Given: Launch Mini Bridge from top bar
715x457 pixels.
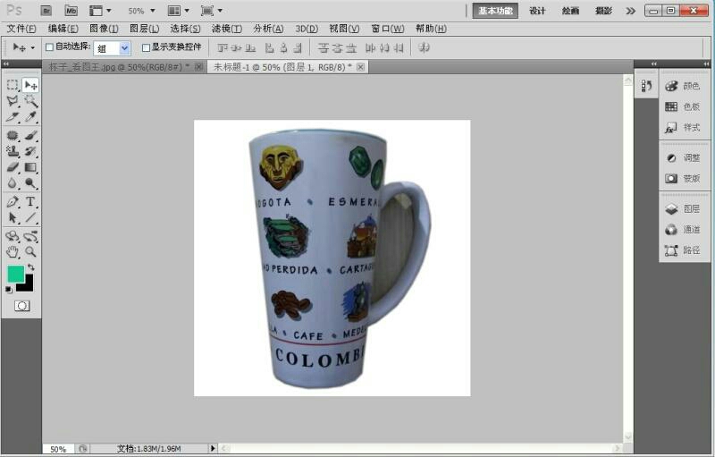Looking at the screenshot, I should pyautogui.click(x=71, y=11).
